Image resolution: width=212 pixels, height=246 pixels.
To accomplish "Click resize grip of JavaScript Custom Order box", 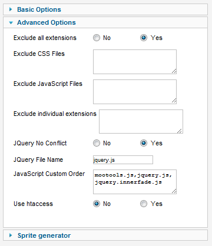I will [x=174, y=191].
